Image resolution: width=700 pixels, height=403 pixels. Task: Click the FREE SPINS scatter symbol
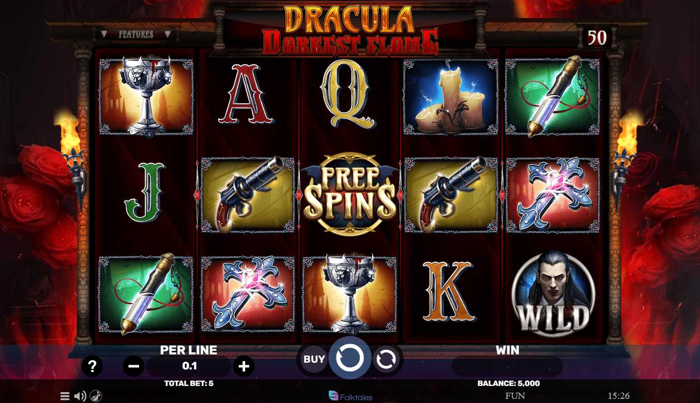point(349,193)
